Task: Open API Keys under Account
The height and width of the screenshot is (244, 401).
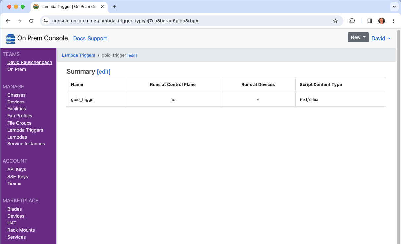Action: 17,169
